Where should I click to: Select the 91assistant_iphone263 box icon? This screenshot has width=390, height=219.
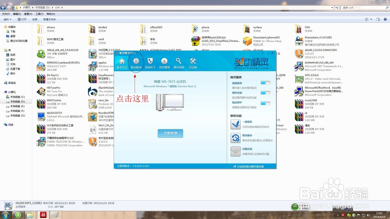(x=247, y=41)
